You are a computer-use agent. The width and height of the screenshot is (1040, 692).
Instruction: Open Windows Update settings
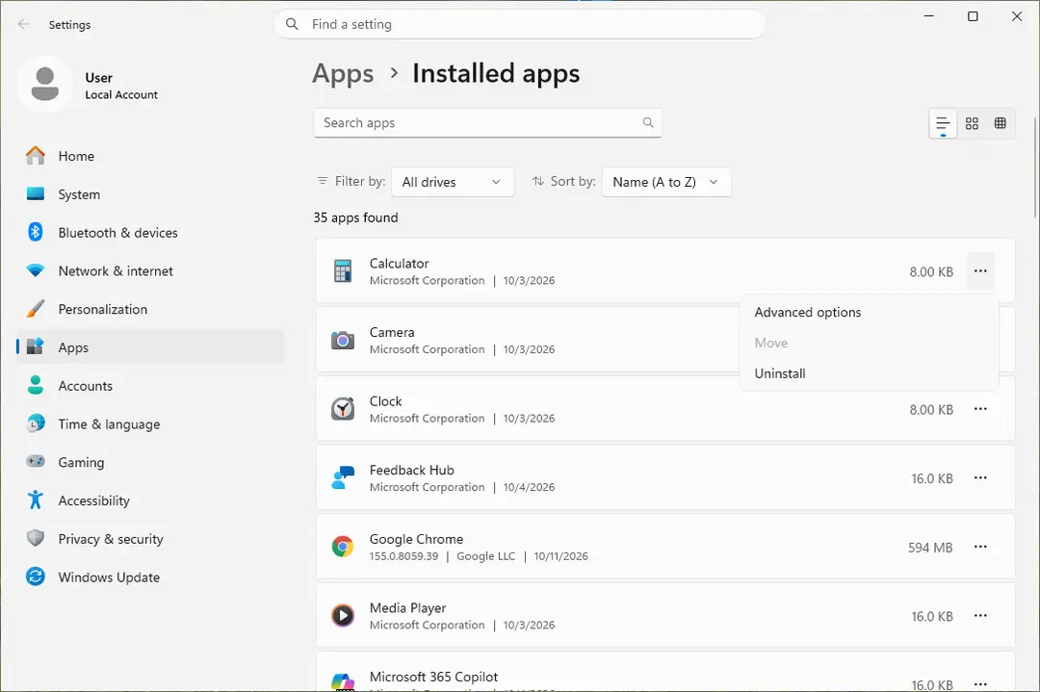(x=150, y=577)
